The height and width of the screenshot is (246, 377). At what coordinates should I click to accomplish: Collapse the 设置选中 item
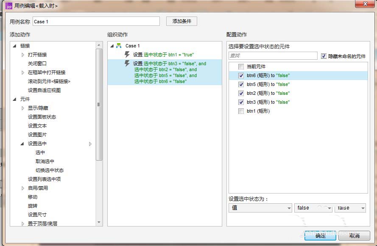[22, 144]
